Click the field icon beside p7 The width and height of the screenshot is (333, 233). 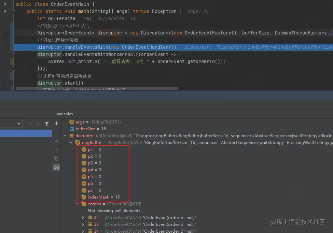pyautogui.click(x=84, y=190)
